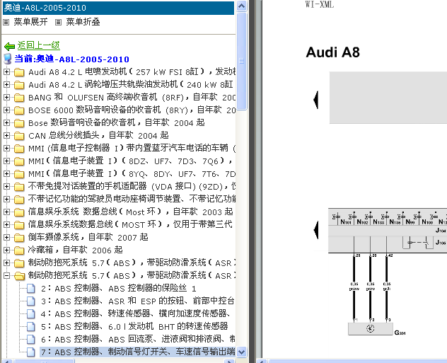Click folder icon of BANG 和 OLUFSEN
447x363 pixels.
tap(19, 98)
